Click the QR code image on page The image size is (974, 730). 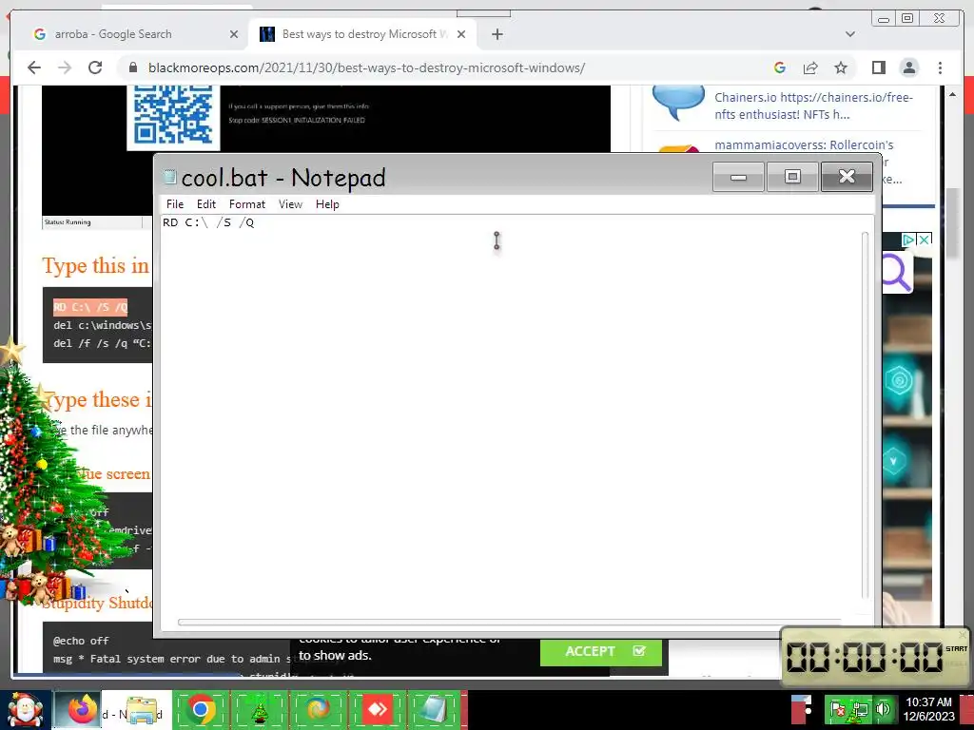(173, 116)
